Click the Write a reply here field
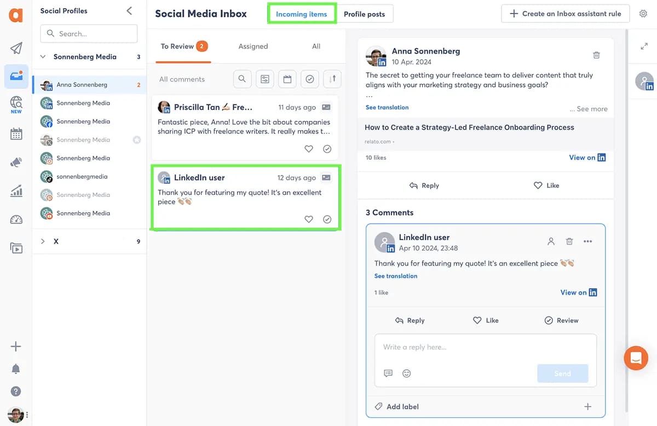The width and height of the screenshot is (657, 426). [x=485, y=347]
